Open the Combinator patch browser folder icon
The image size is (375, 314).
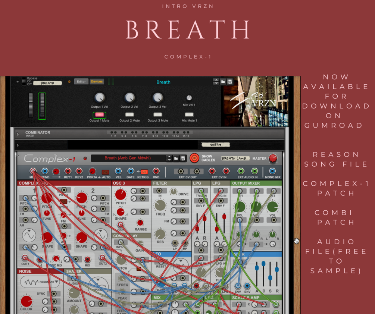click(x=223, y=82)
